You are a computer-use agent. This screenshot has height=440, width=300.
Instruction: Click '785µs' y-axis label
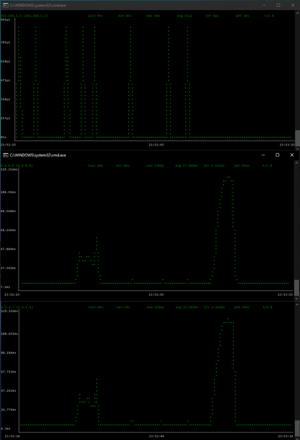[5, 42]
